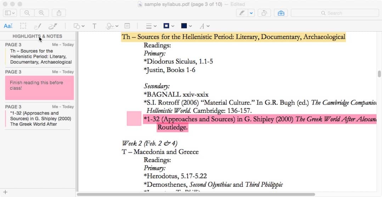Click the yellow highlighted 'Th – Sources' heading
The width and height of the screenshot is (382, 197).
pos(234,37)
